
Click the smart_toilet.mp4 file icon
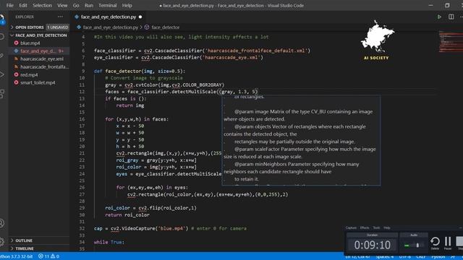(16, 82)
